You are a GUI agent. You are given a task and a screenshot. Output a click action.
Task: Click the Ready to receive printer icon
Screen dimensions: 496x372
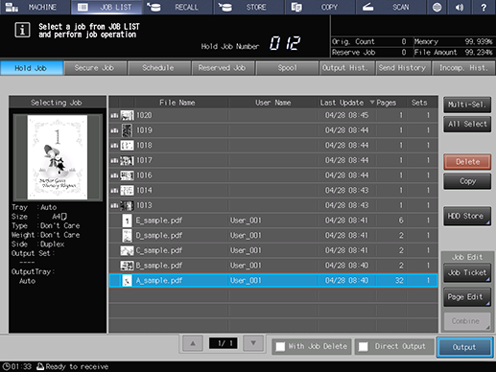[40, 366]
